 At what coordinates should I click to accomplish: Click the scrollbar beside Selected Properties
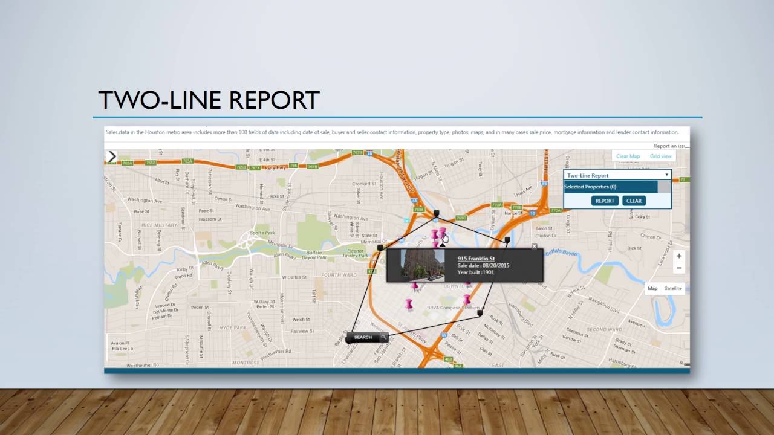tap(664, 187)
